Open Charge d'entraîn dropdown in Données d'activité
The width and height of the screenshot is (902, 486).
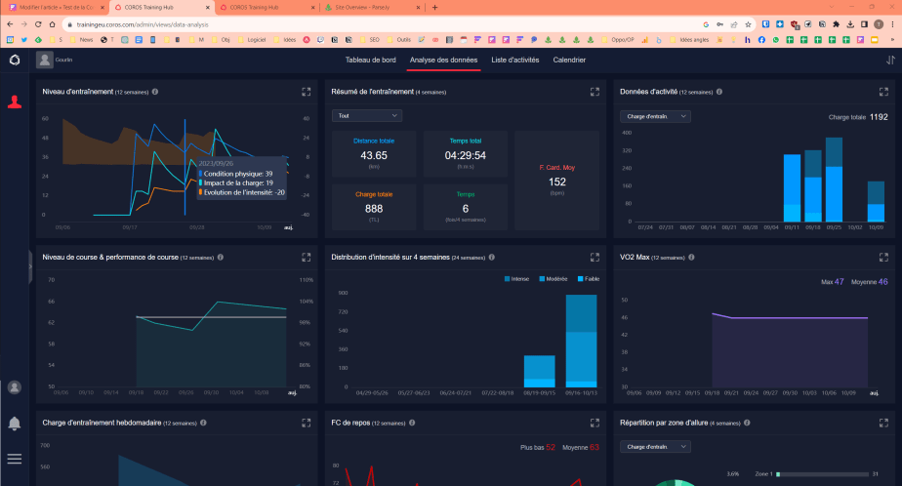pos(655,116)
